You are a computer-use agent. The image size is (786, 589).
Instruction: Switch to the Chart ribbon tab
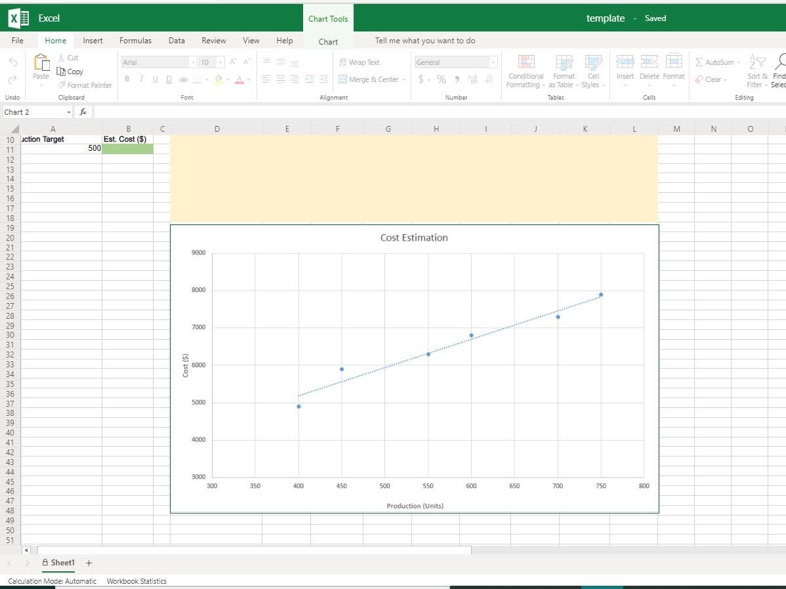pos(327,41)
